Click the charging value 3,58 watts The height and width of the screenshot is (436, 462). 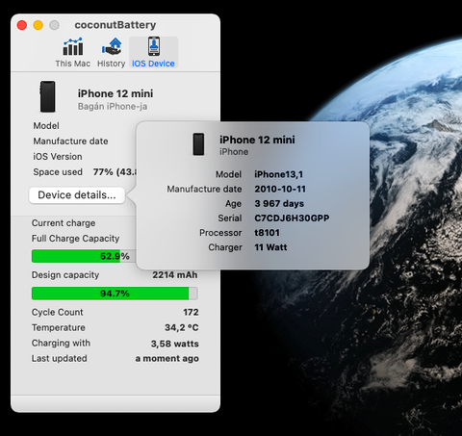click(x=175, y=344)
